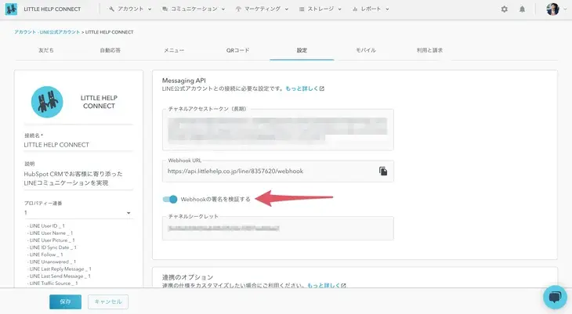Select the 自動応答 tab
The image size is (572, 314).
(110, 50)
